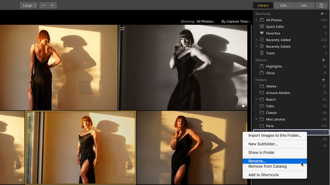Screen dimensions: 330x185
Task: Expand the Beach folder
Action: pos(256,99)
